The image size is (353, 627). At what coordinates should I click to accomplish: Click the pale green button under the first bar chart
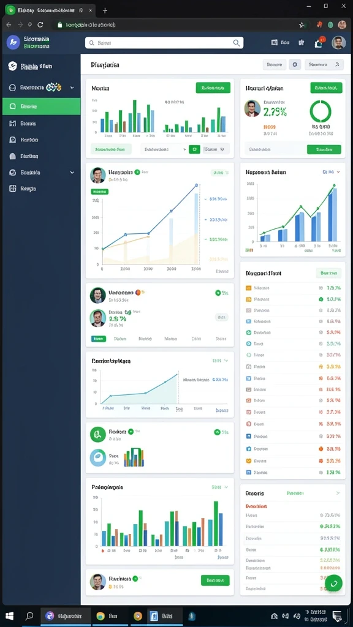point(111,149)
